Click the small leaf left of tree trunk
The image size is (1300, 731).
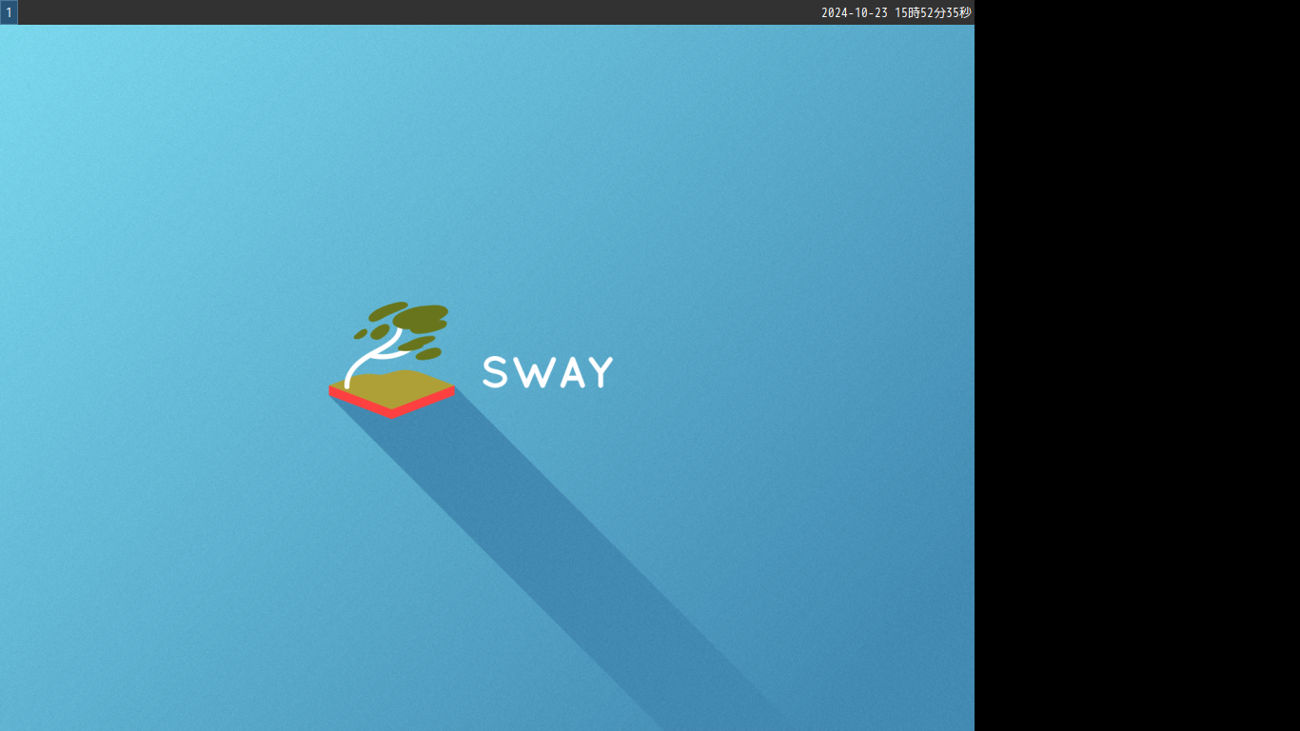point(361,334)
